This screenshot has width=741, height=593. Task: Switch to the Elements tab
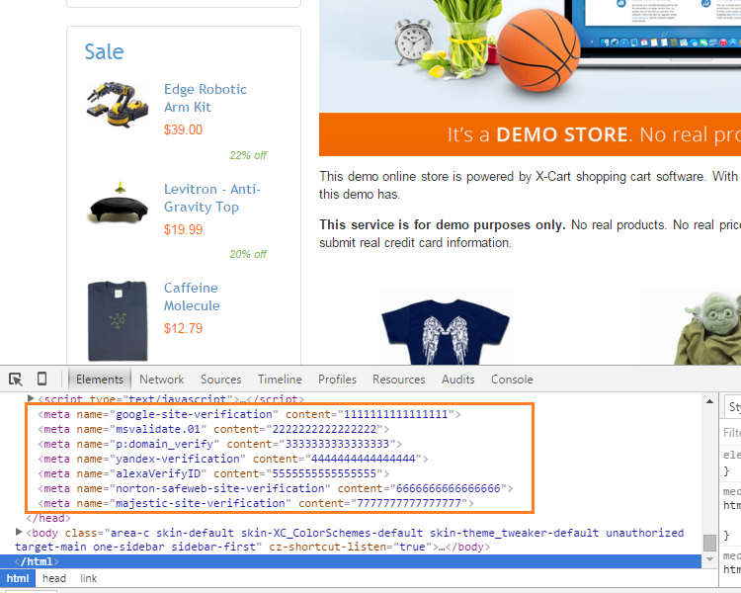point(100,380)
